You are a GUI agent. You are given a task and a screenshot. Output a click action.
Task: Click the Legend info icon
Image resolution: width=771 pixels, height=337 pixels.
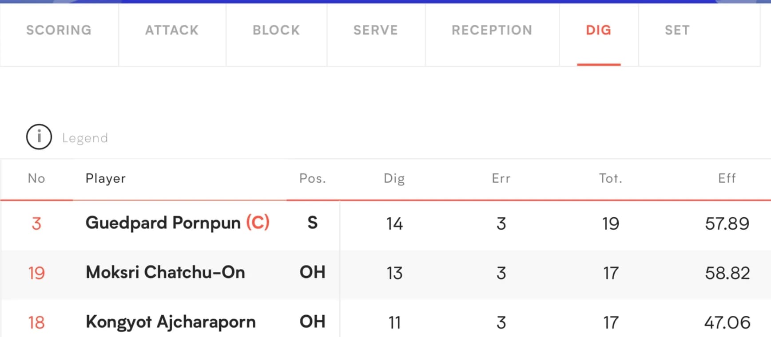(x=39, y=137)
